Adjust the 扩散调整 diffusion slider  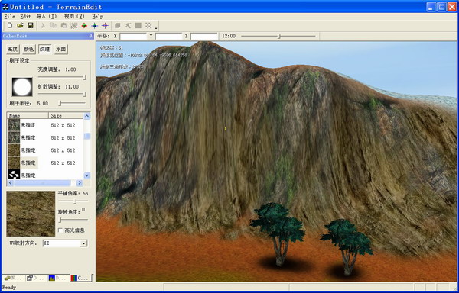[x=62, y=94]
